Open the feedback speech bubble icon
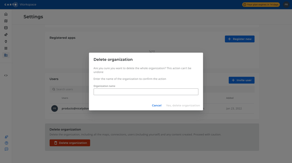 [6, 149]
